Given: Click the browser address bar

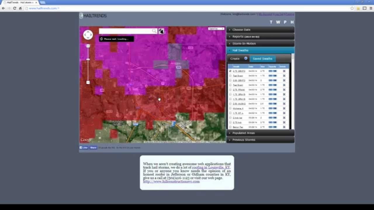Looking at the screenshot, I should pos(187,8).
